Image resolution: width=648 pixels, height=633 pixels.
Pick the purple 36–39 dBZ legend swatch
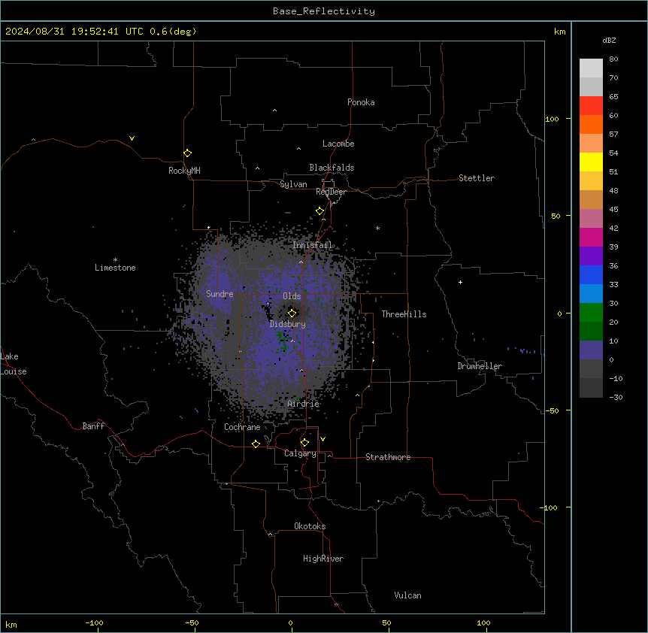click(591, 256)
